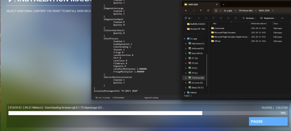The image size is (291, 131).
Task: Click the Cut icon in Explorer toolbar
Action: point(199,18)
